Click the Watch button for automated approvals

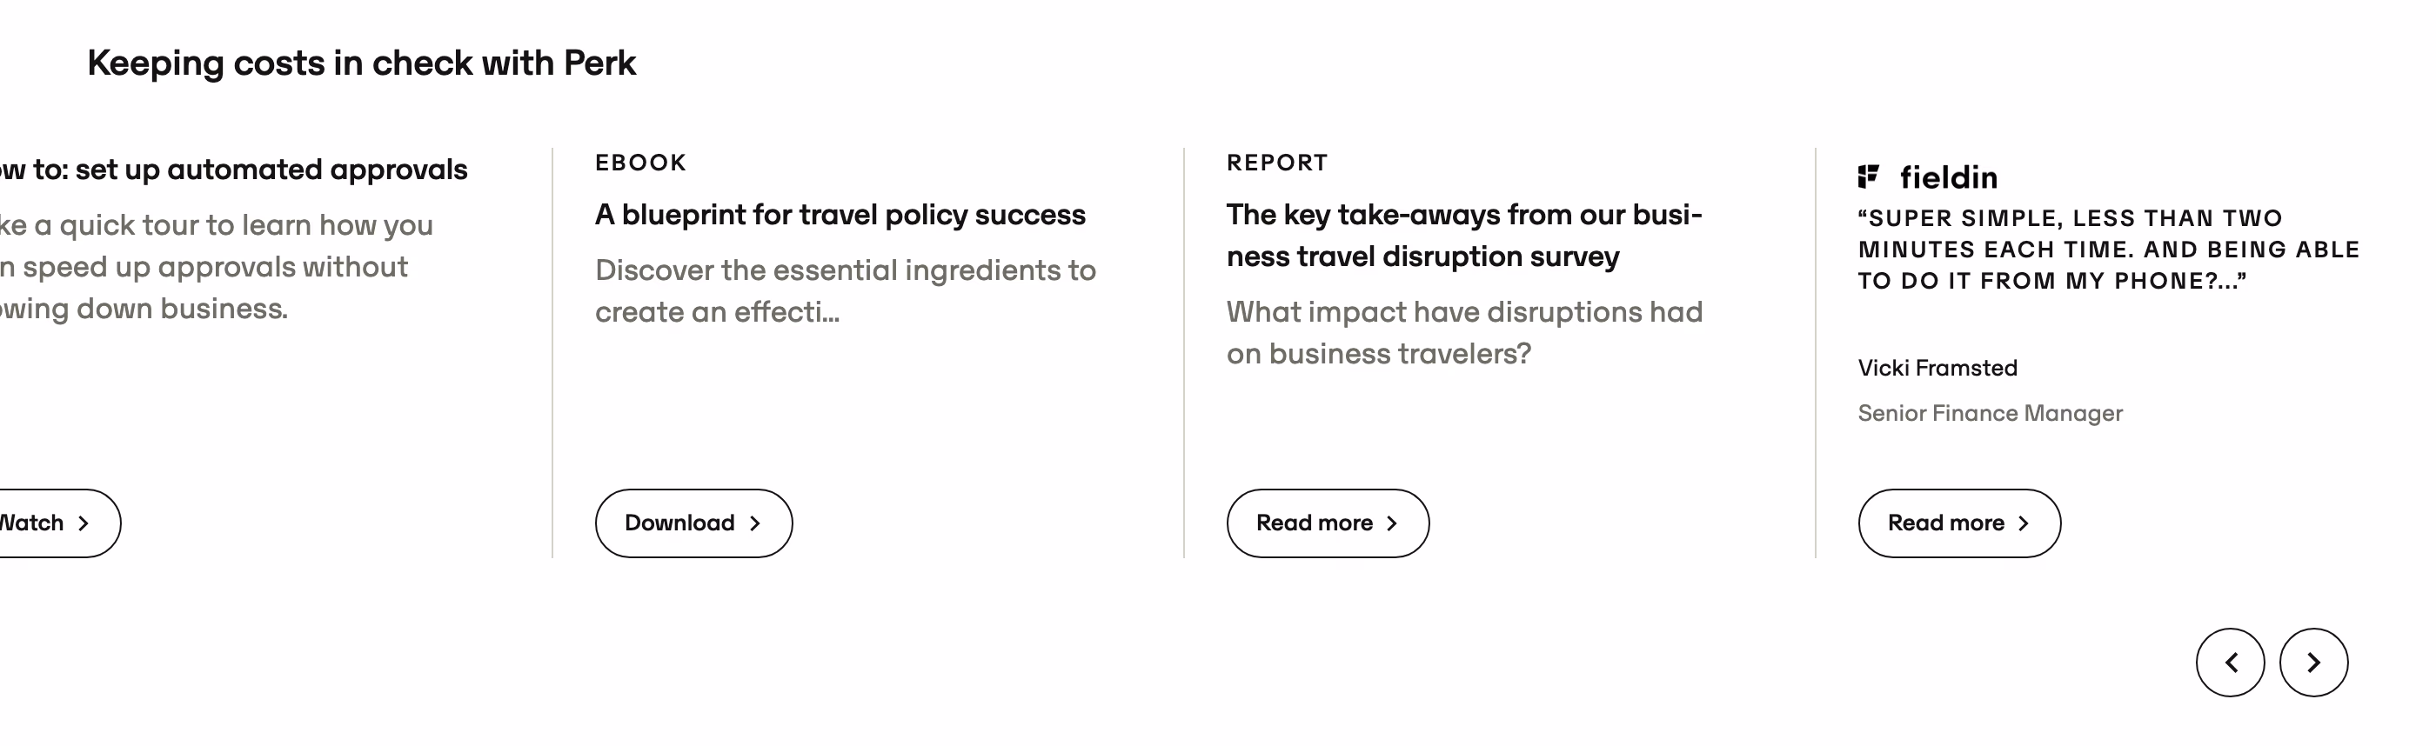(52, 523)
